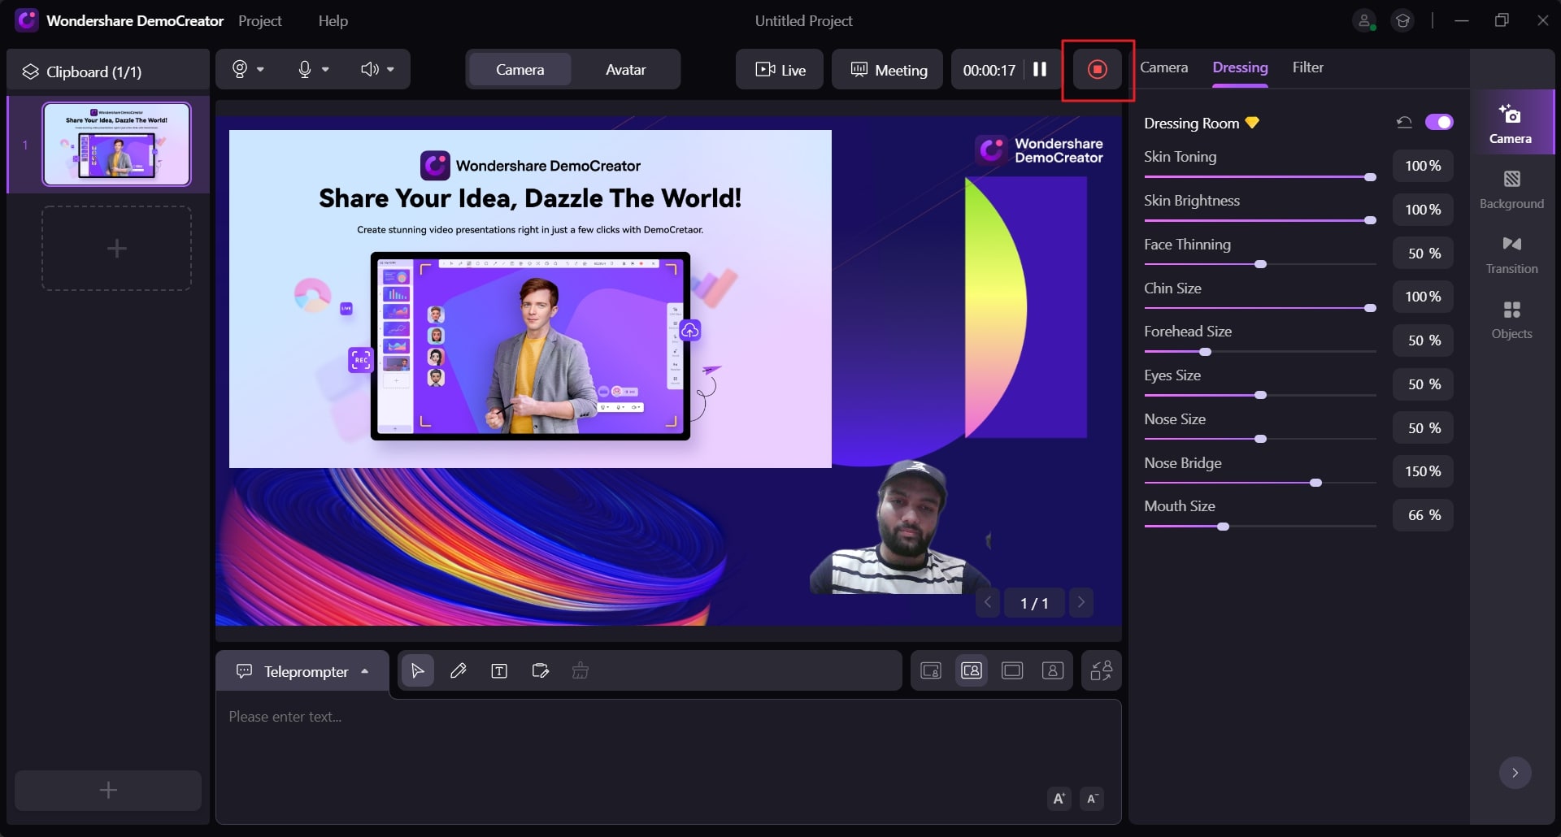Select the text tool in toolbar
Viewport: 1561px width, 837px height.
499,670
